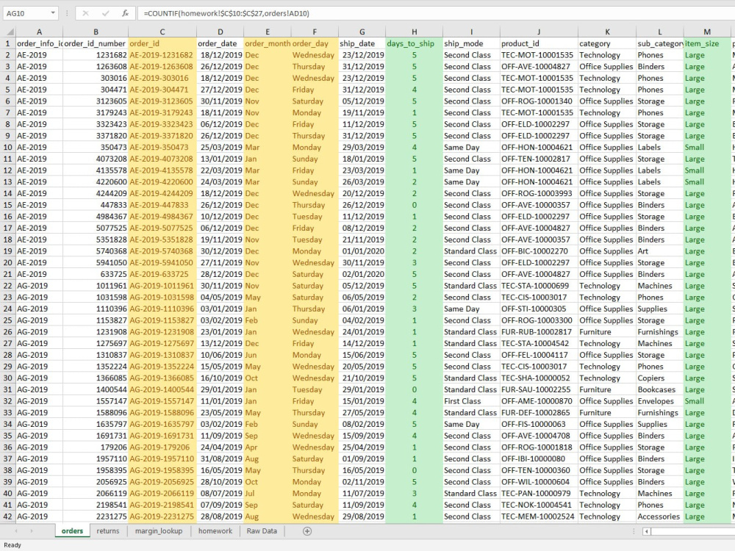Select column M header
The image size is (735, 551).
(x=707, y=32)
